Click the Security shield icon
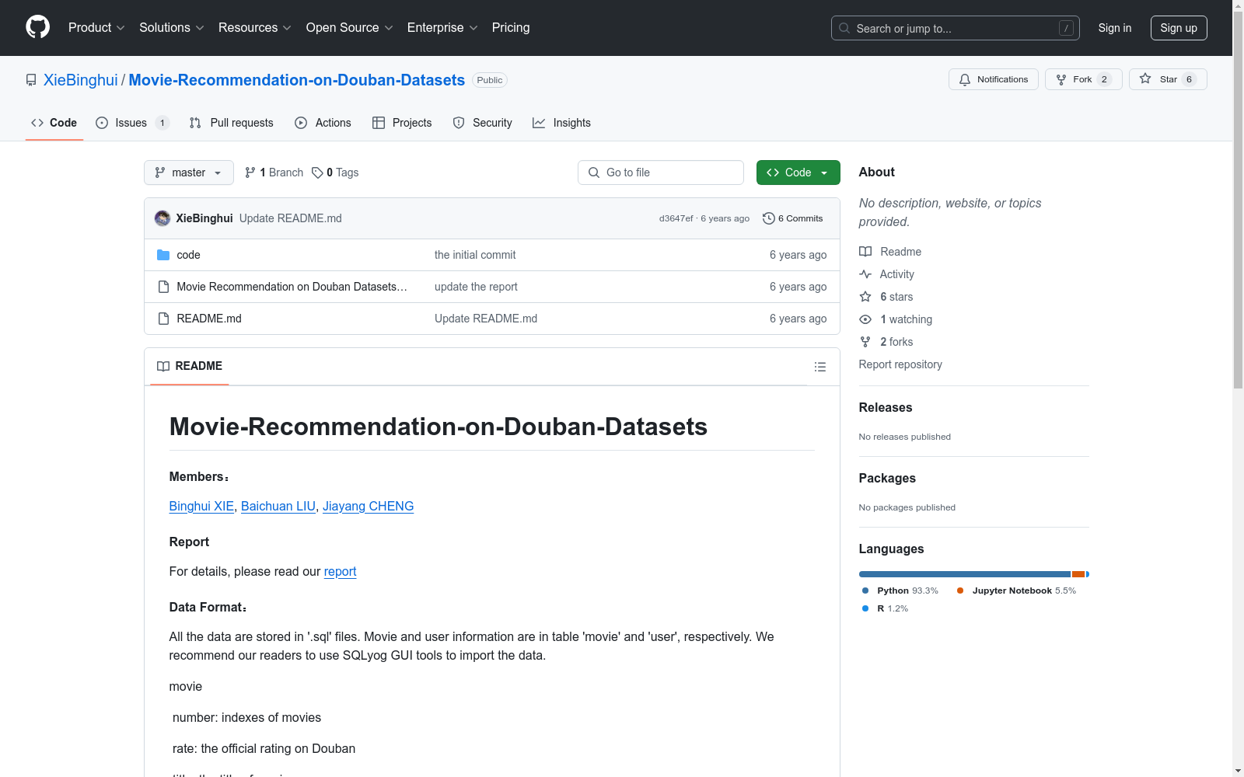1244x777 pixels. point(459,123)
